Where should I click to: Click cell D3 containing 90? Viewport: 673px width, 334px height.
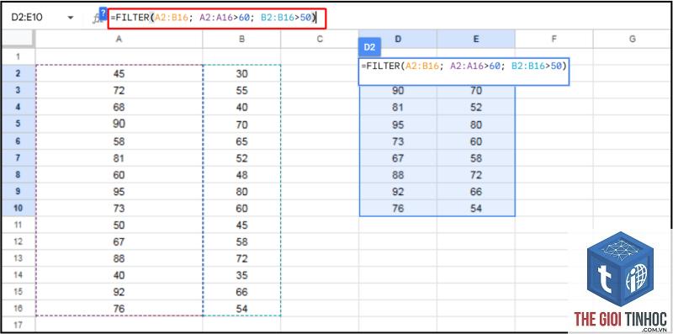(x=398, y=92)
